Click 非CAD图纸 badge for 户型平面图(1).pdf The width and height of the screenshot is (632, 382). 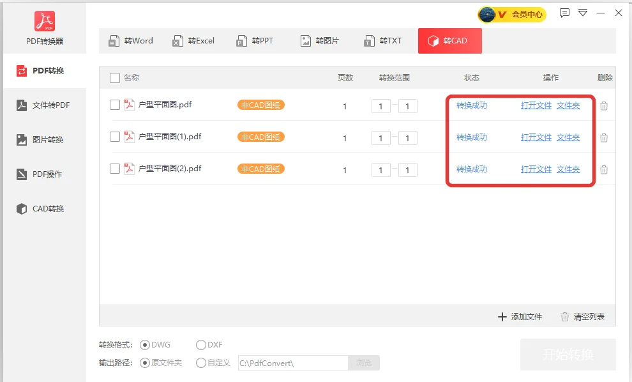coord(261,137)
